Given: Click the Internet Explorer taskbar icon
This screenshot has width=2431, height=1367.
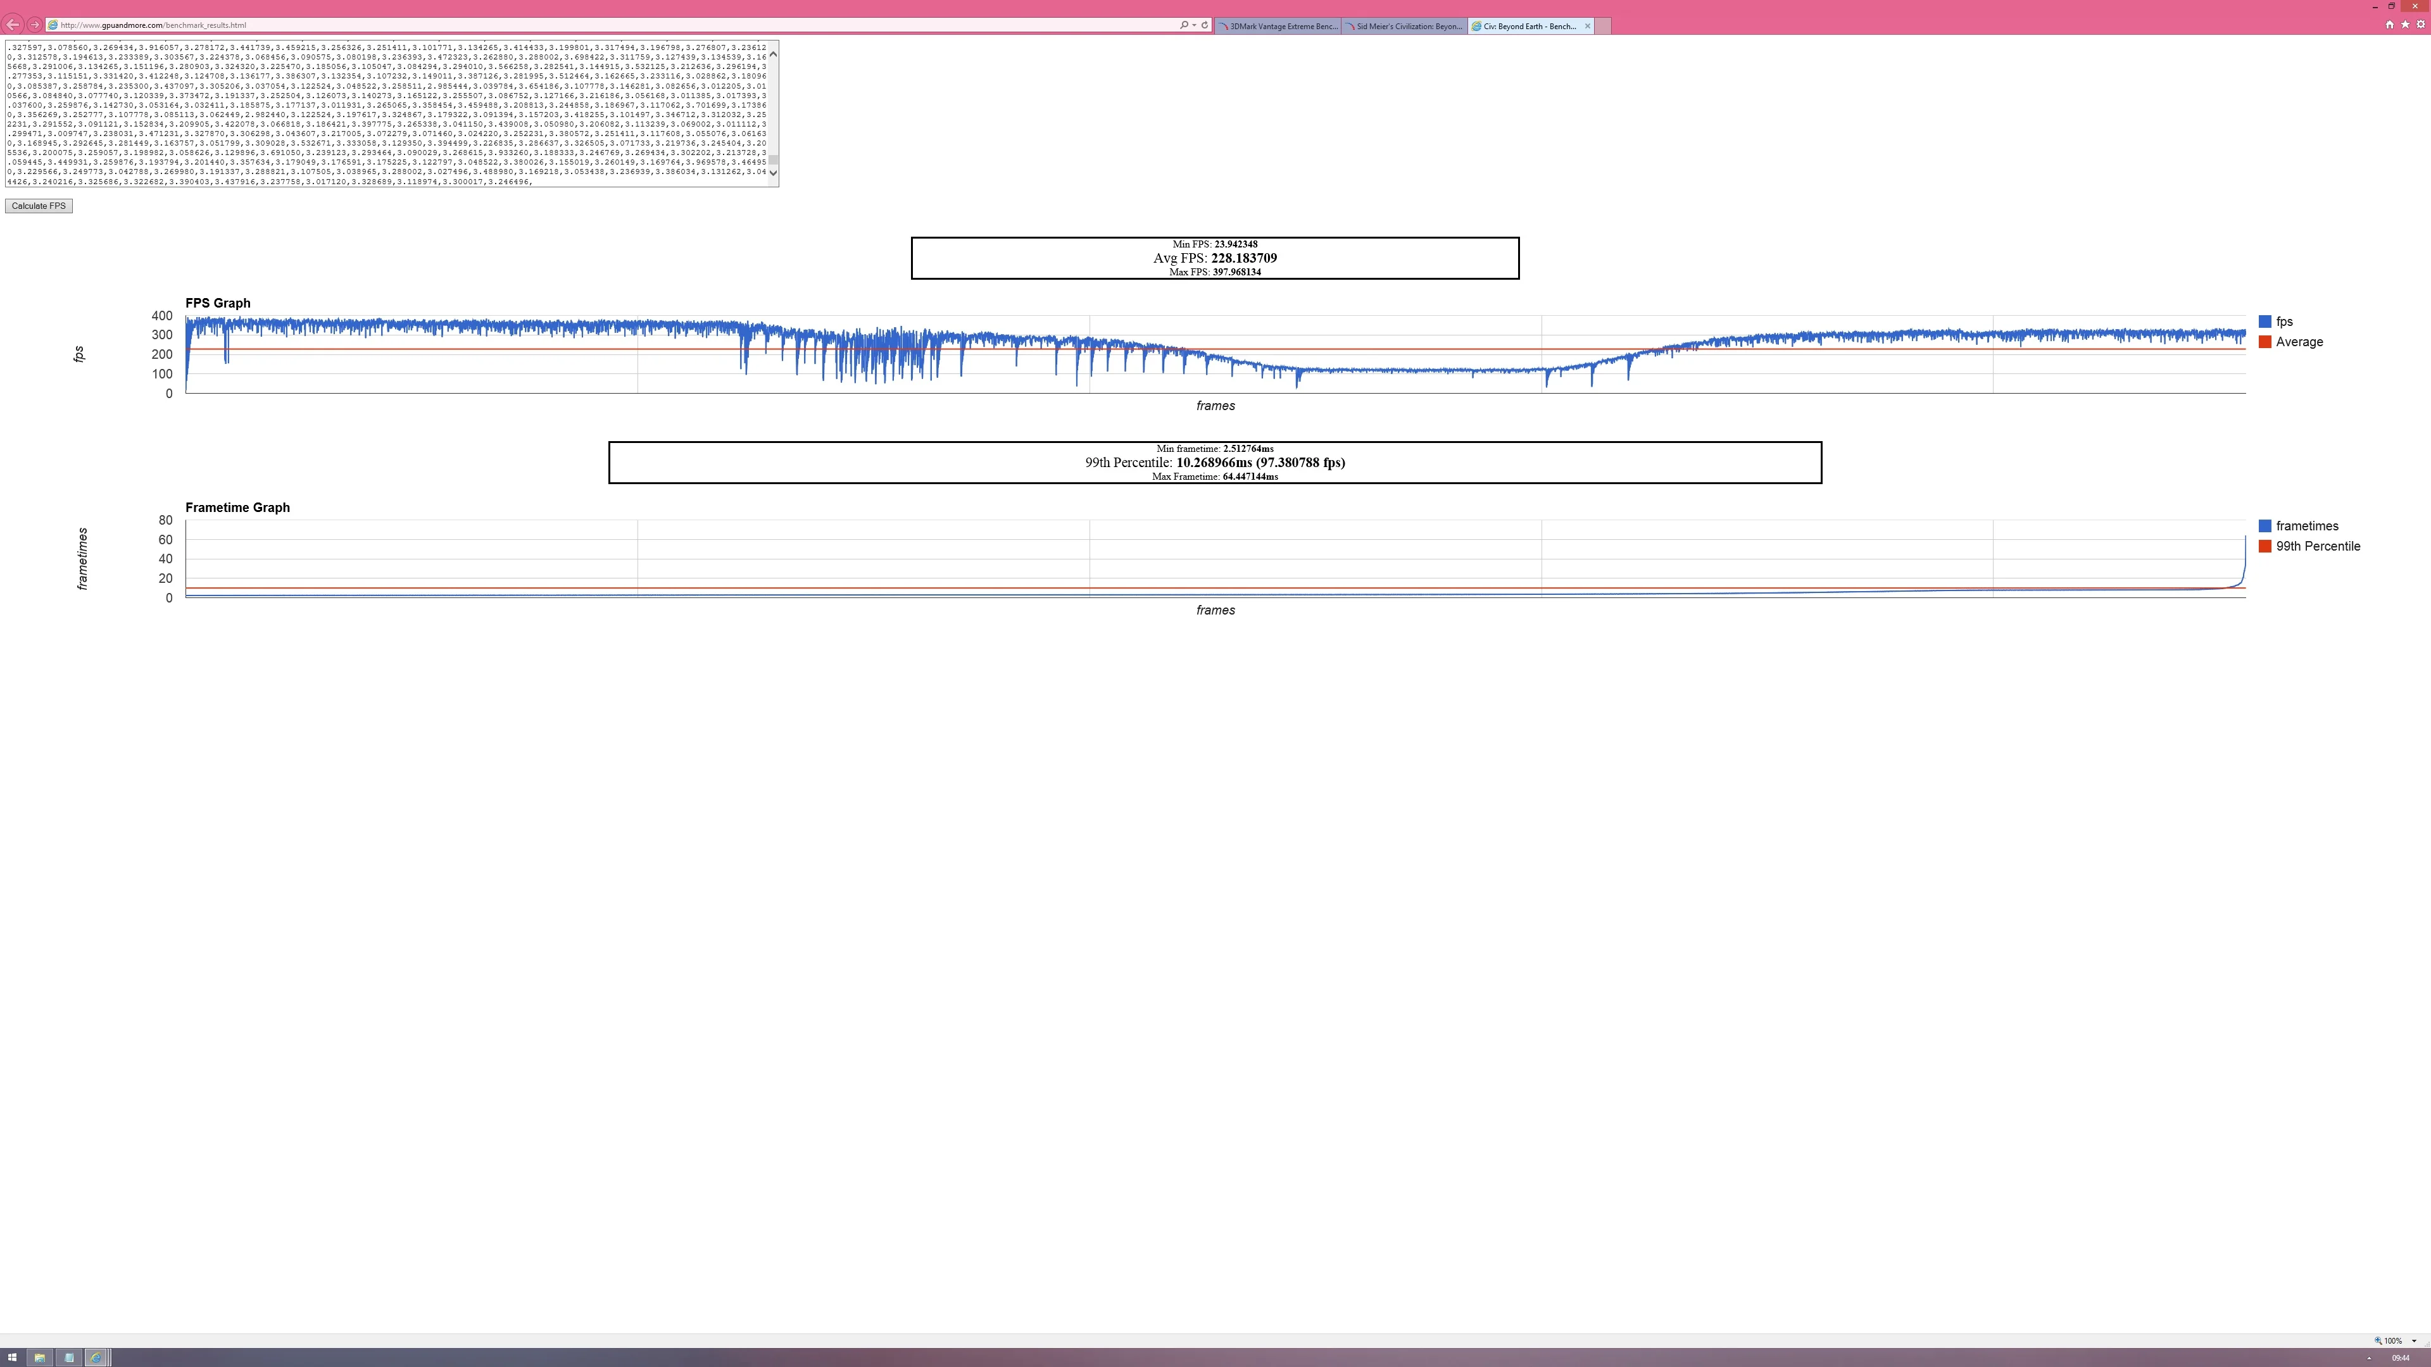Looking at the screenshot, I should pos(96,1358).
